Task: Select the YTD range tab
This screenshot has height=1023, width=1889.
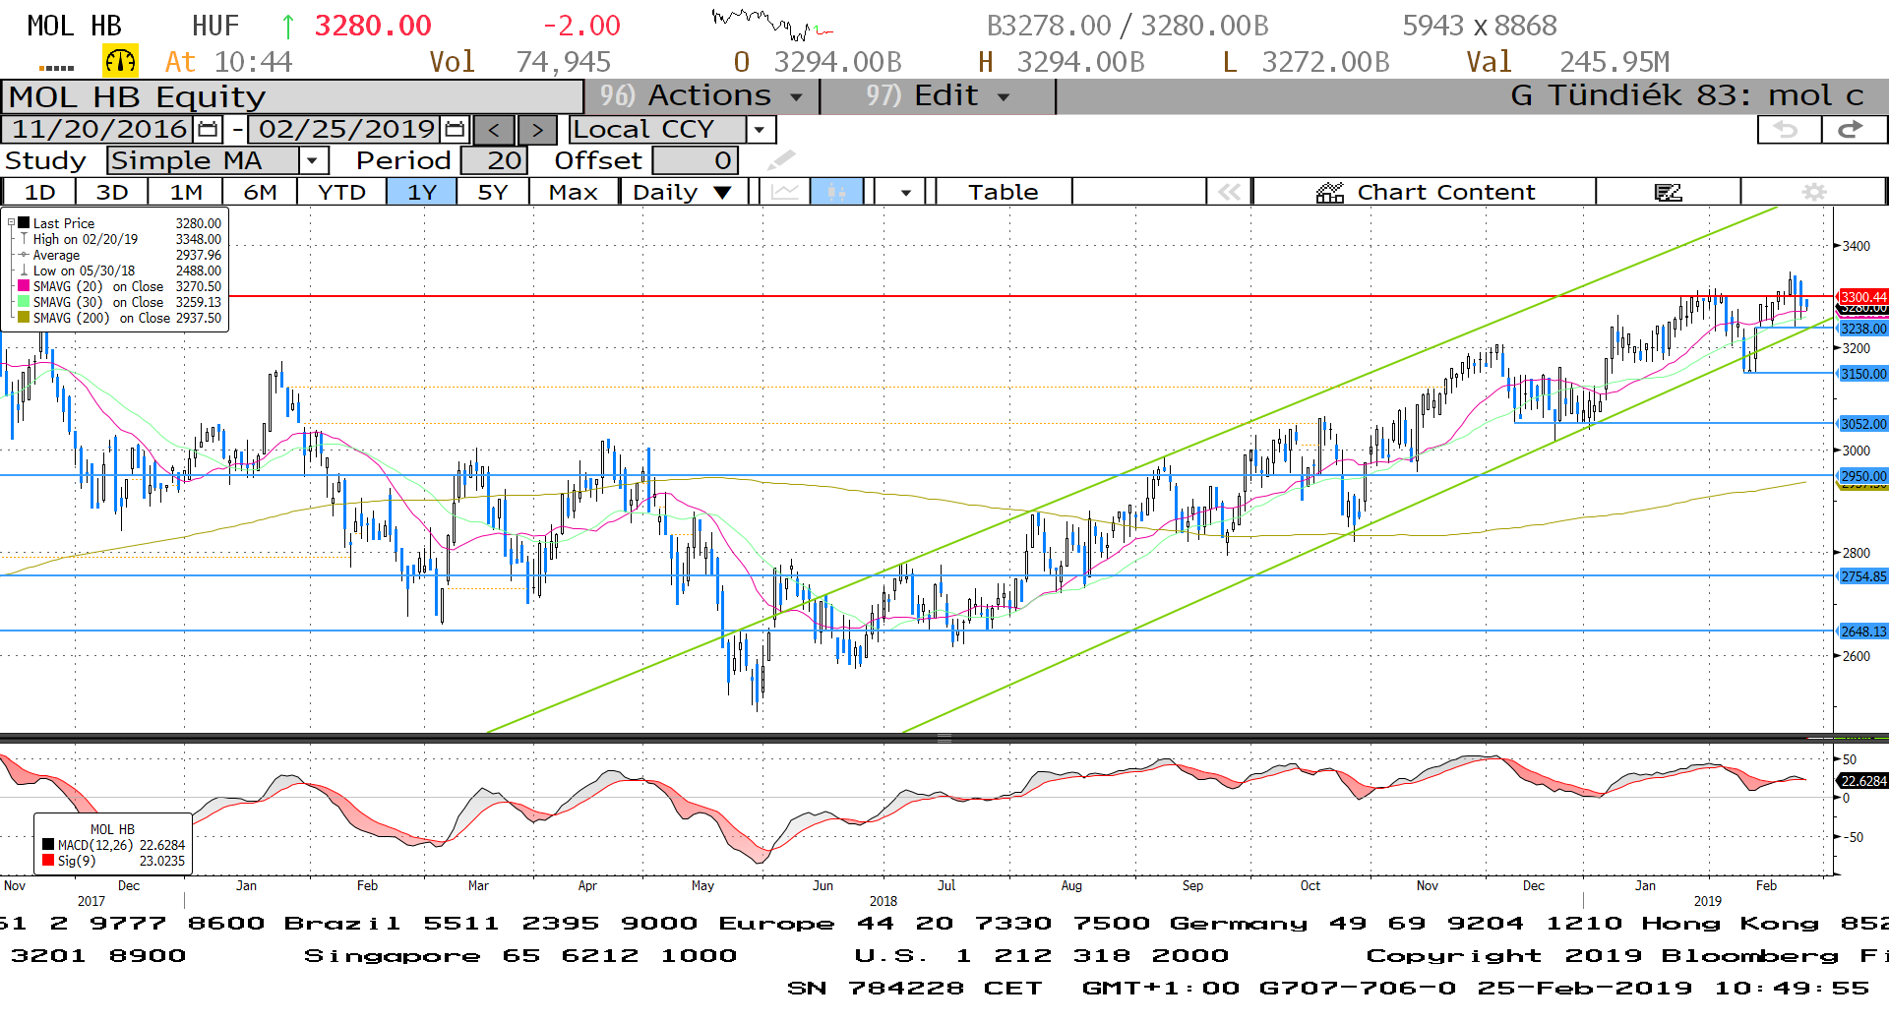Action: pos(341,192)
